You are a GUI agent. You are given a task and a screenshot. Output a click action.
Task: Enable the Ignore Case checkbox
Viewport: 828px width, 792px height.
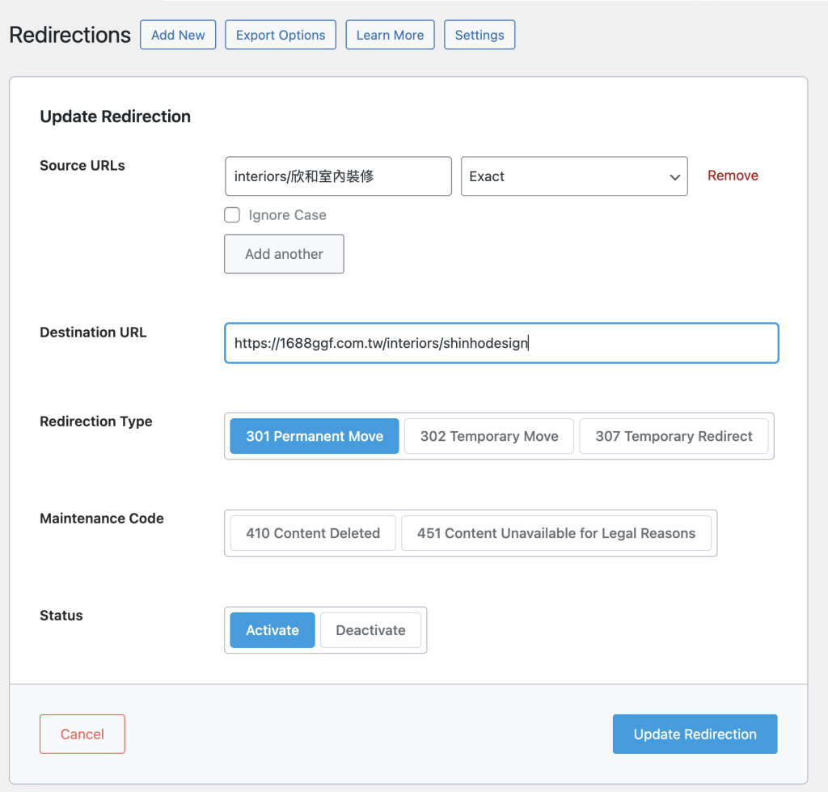tap(232, 215)
